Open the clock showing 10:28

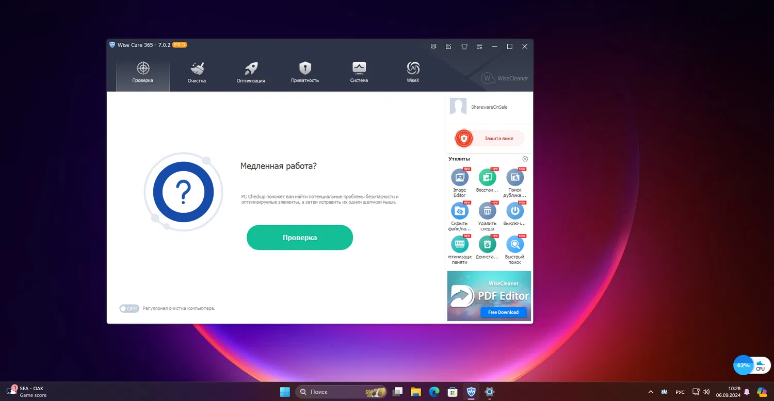728,392
